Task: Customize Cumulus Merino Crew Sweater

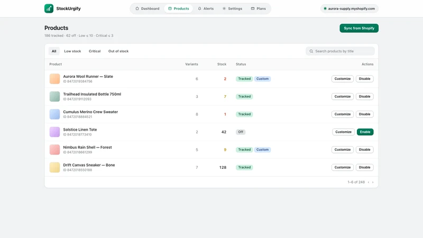Action: click(342, 114)
